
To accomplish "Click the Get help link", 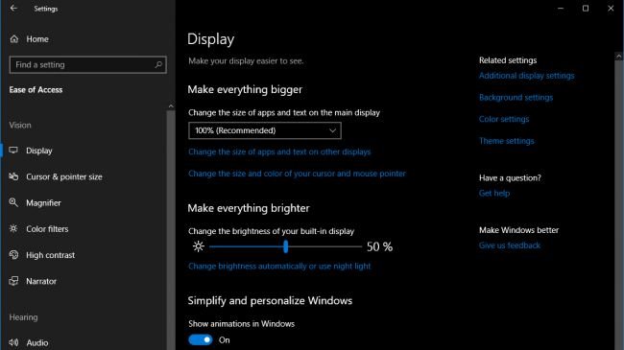I will point(493,194).
